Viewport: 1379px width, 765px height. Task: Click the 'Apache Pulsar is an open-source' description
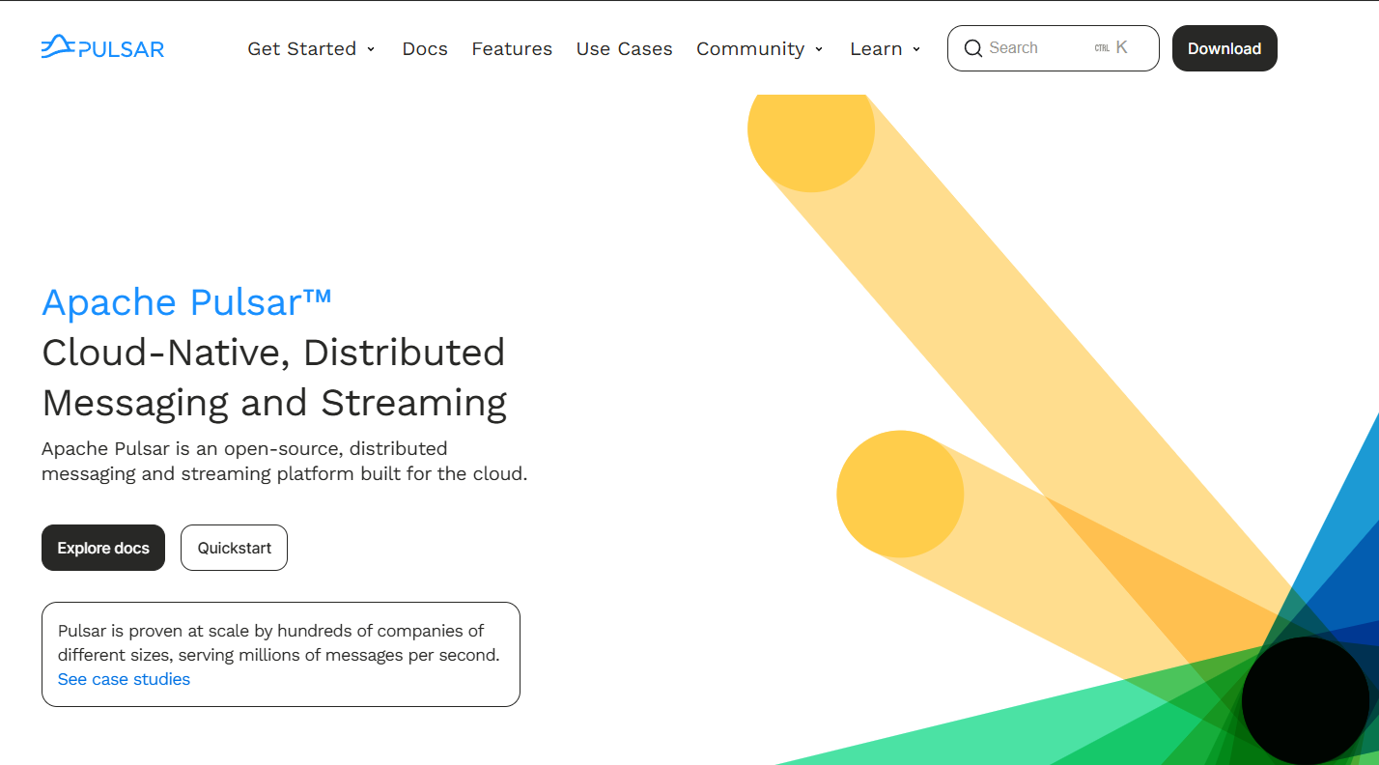[285, 461]
